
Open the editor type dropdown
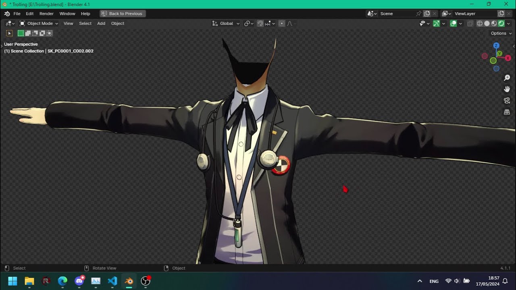(10, 23)
